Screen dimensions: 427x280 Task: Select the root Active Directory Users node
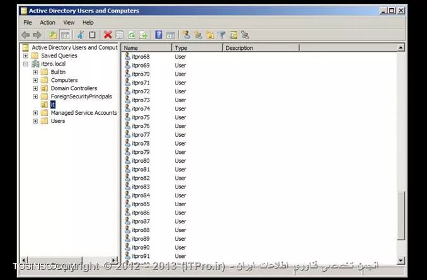pos(74,47)
